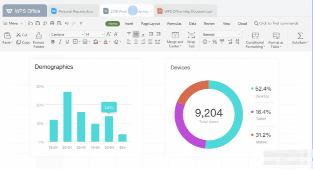
Task: Increase decimal places
Action: 230,42
